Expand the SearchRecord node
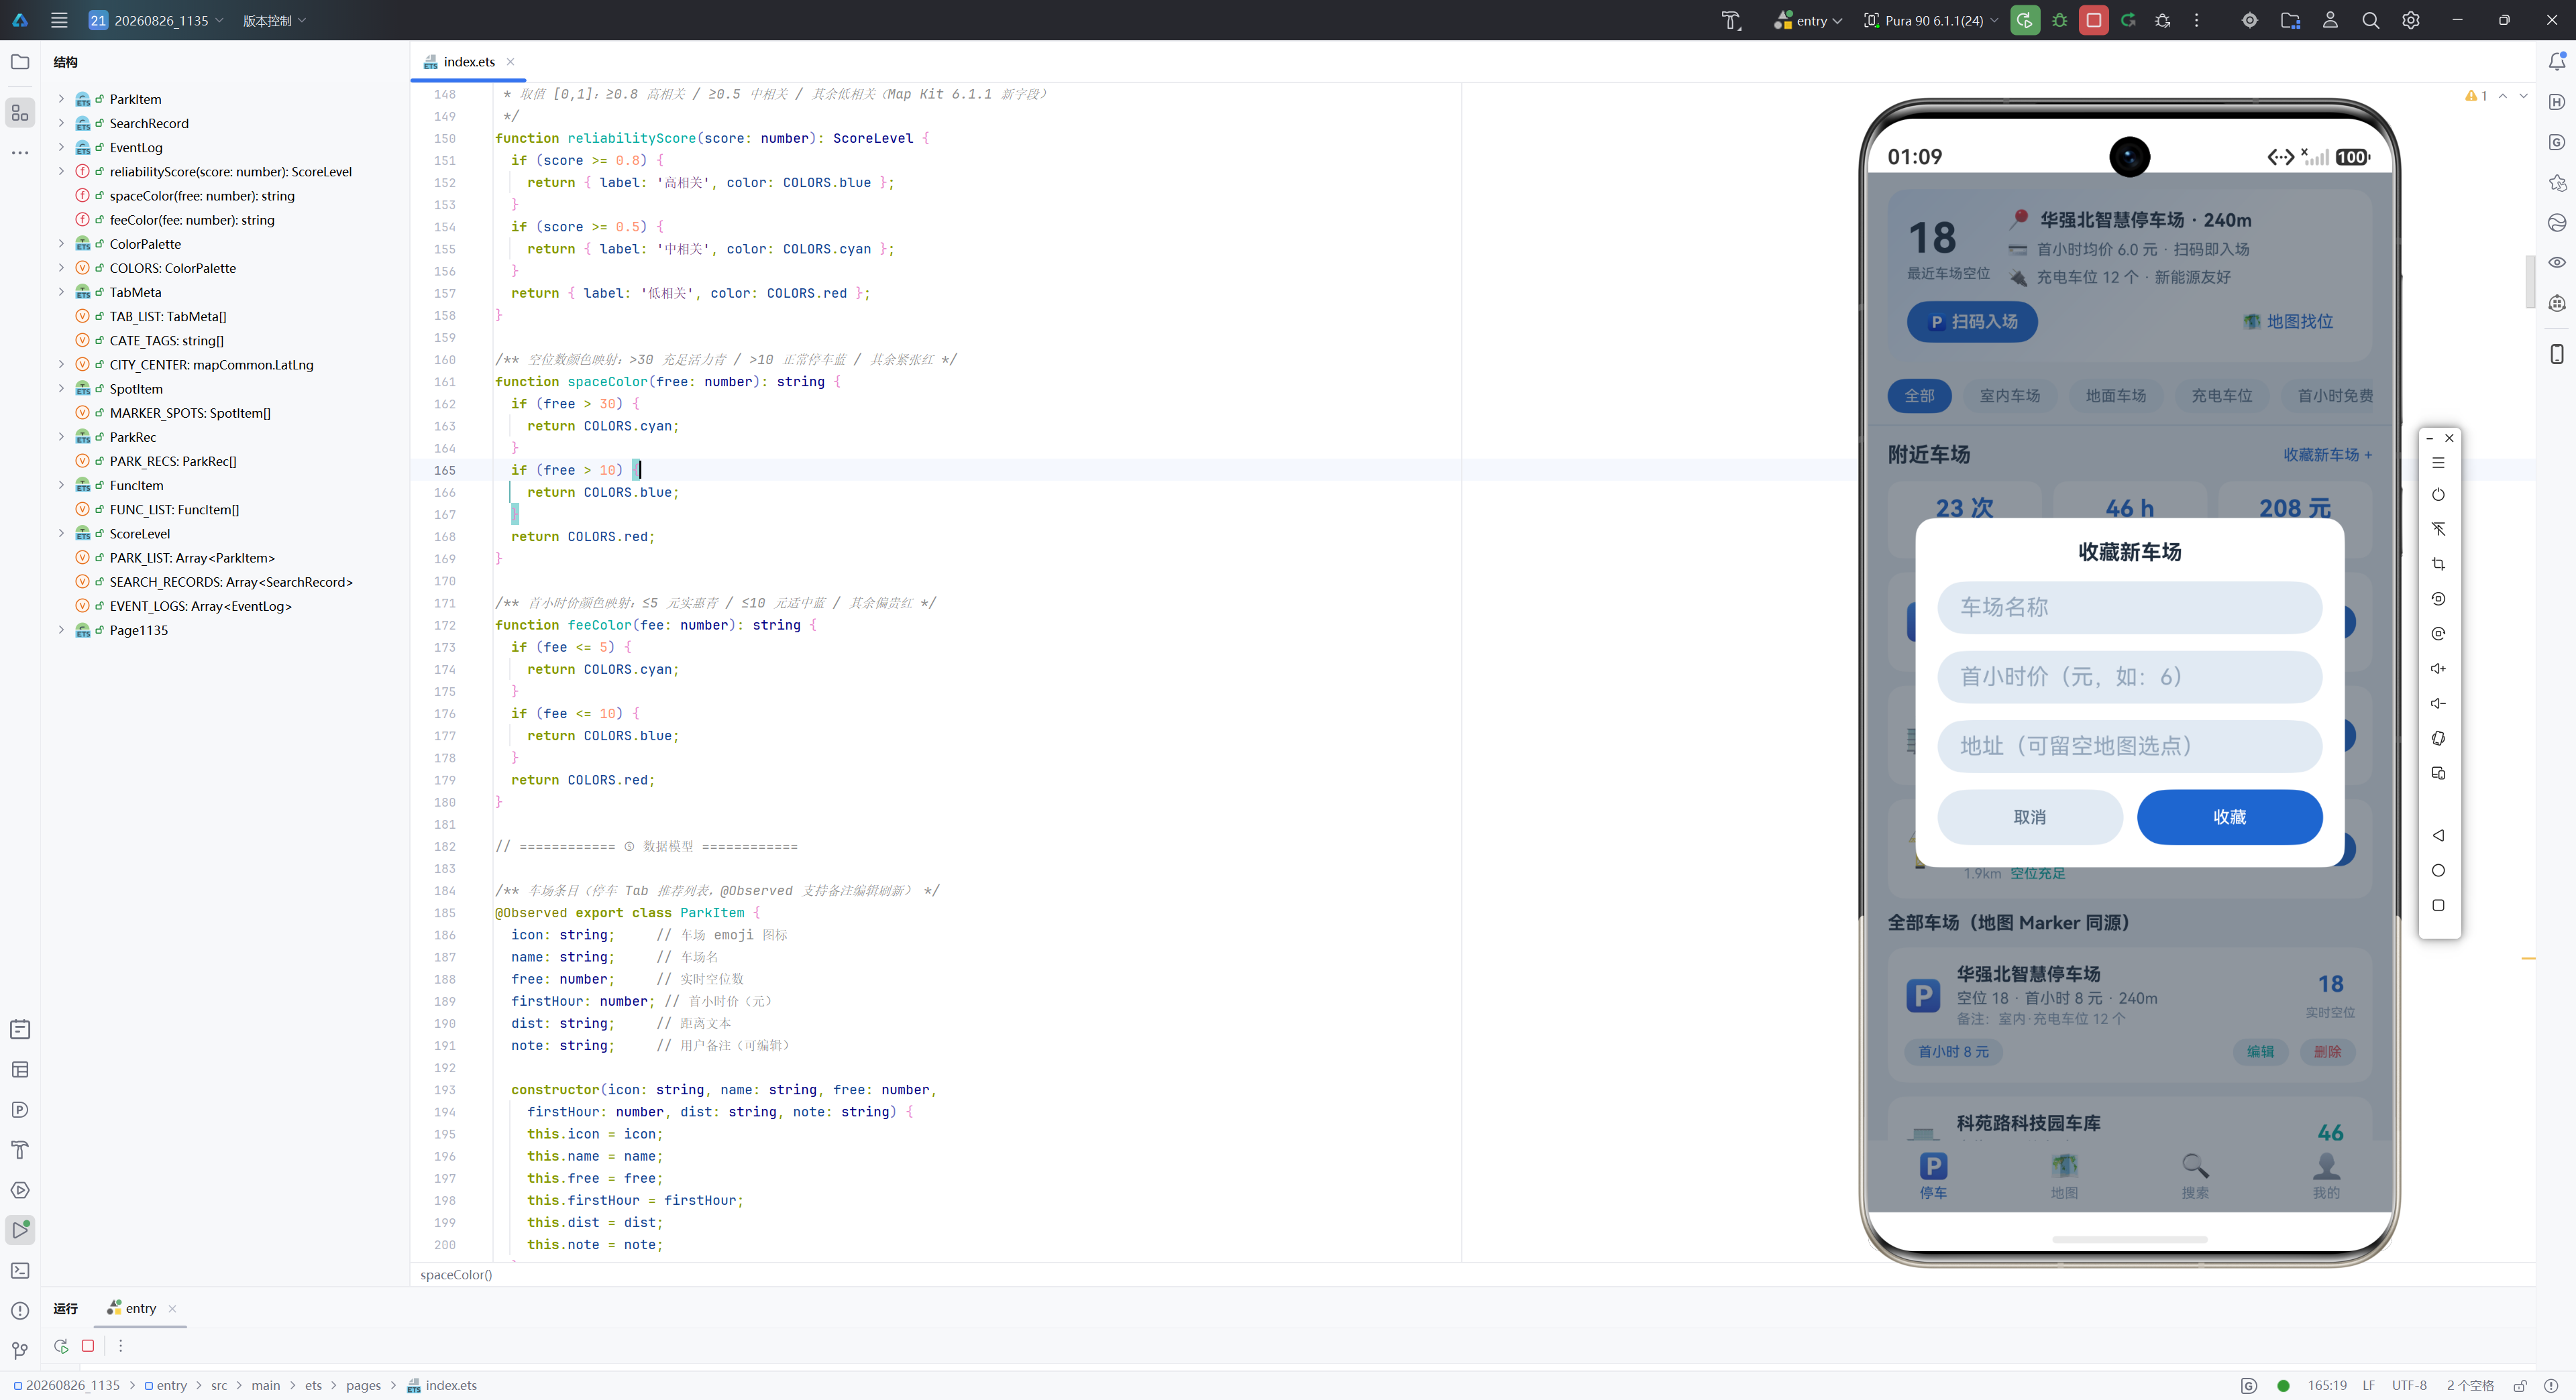The height and width of the screenshot is (1400, 2576). (61, 123)
